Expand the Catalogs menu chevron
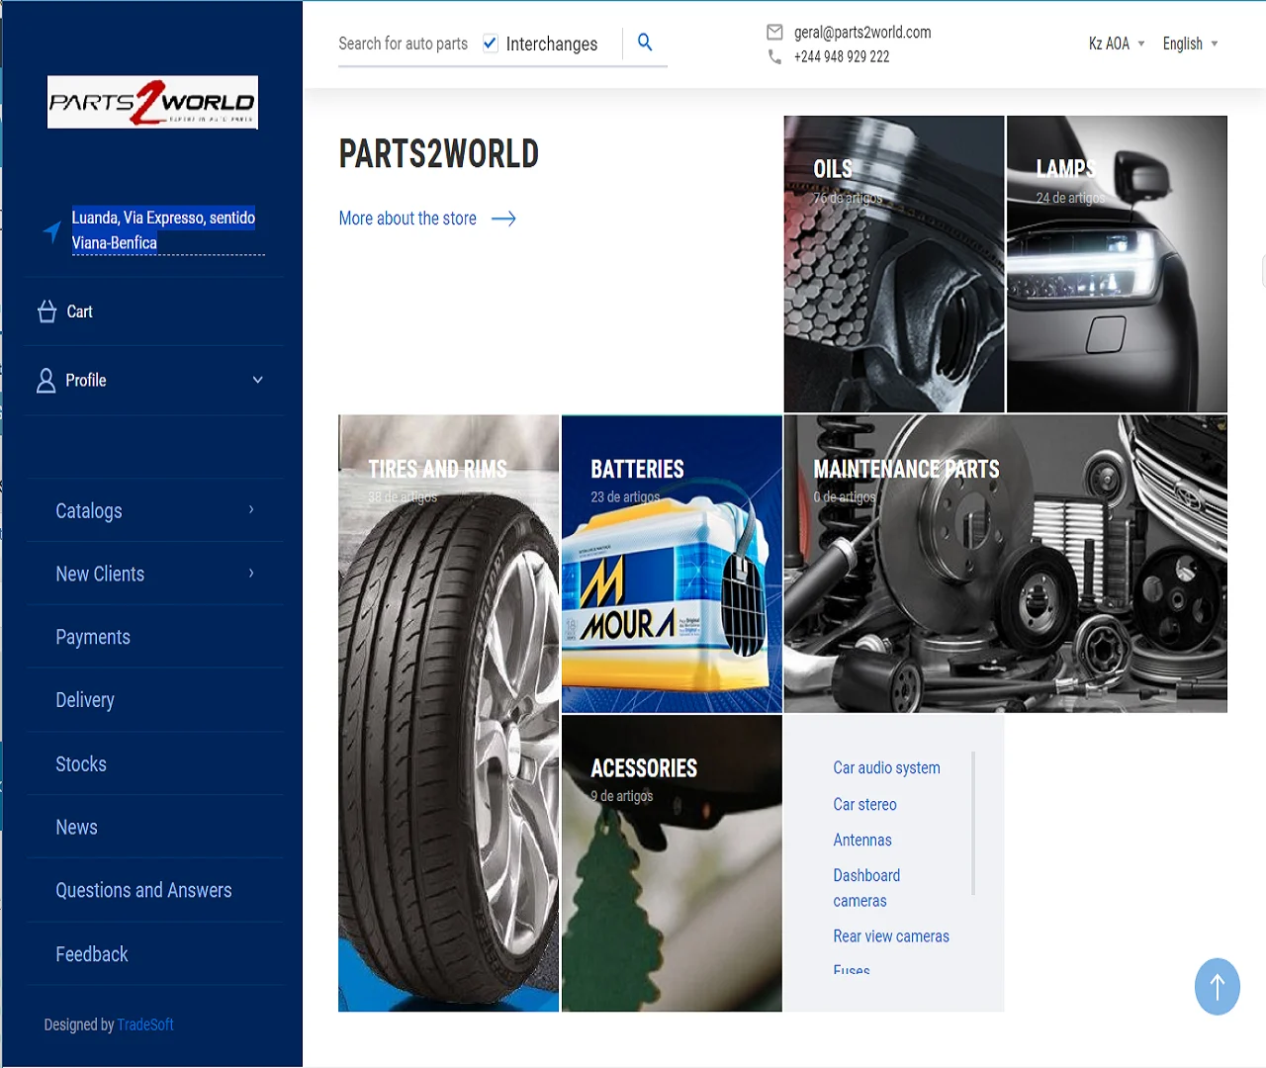1266x1068 pixels. coord(250,510)
